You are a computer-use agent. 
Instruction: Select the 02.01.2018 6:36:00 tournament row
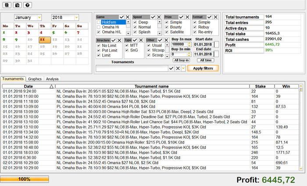click(150, 157)
